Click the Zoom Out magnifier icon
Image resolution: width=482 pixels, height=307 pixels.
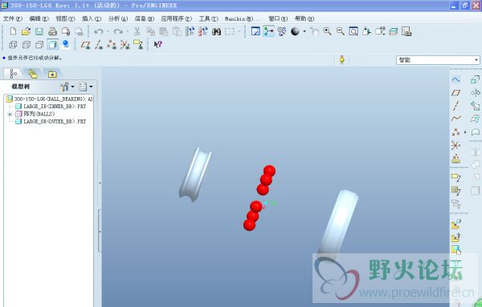click(341, 31)
